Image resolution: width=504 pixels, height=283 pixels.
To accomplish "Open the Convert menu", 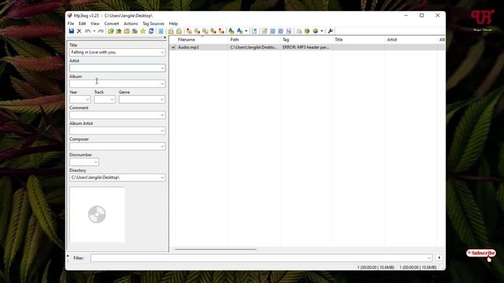I will (x=112, y=24).
